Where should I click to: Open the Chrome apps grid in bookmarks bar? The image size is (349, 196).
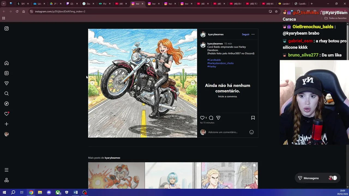click(x=4, y=18)
